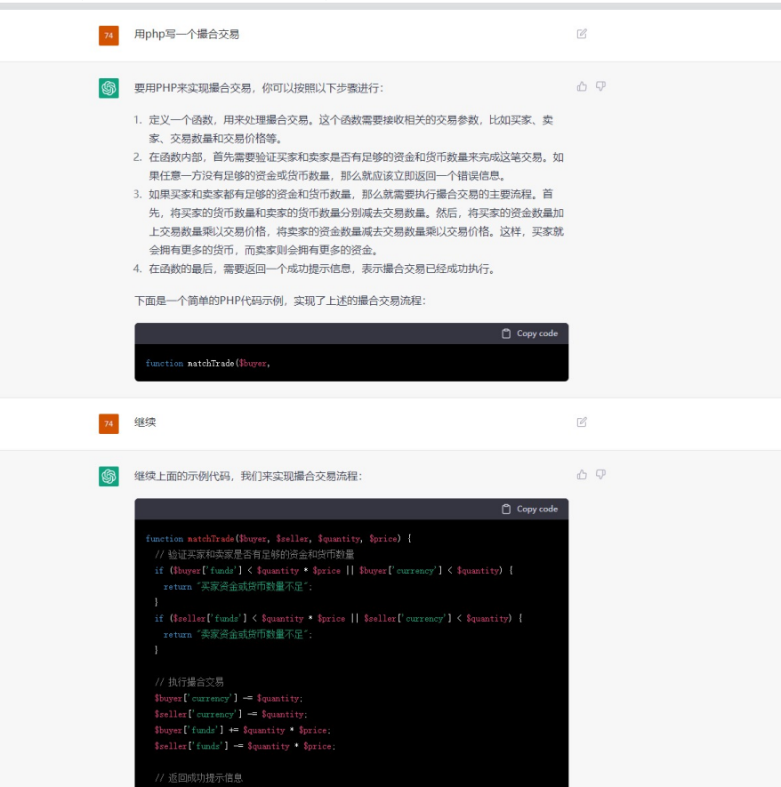This screenshot has height=787, width=781.
Task: Select the matchTrade function name in the code
Action: [x=211, y=540]
